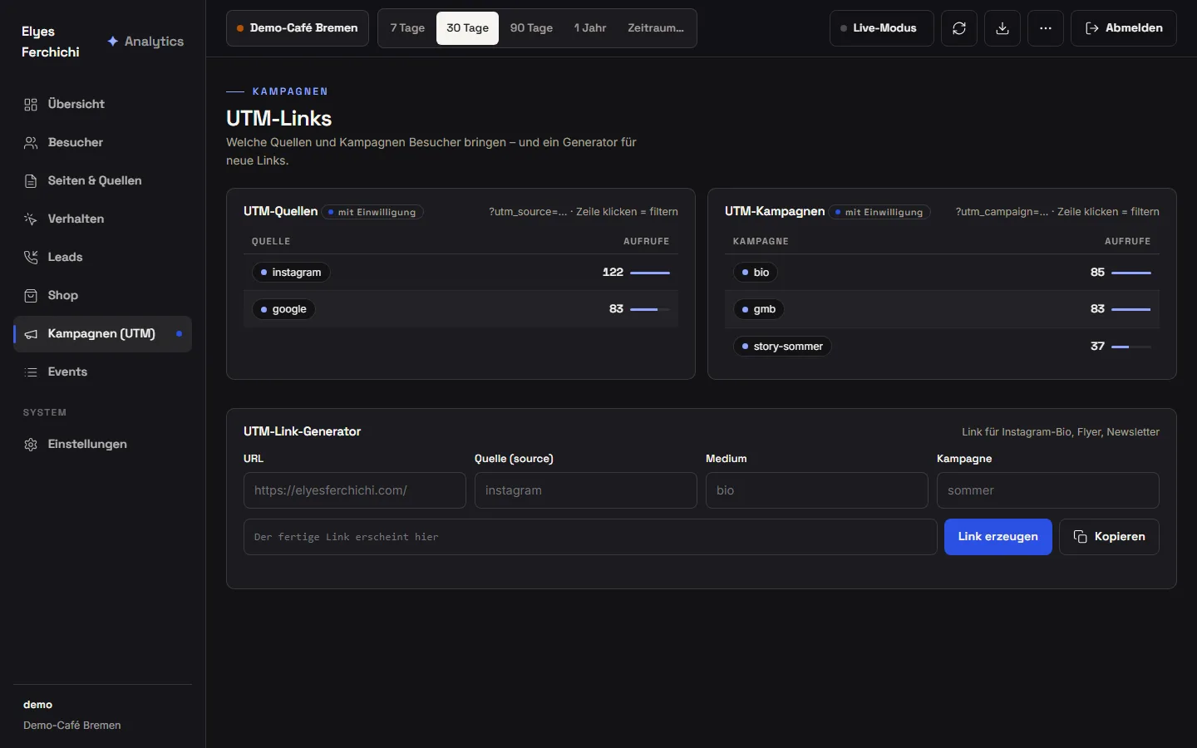
Task: Click the Leads phone icon
Action: (31, 258)
